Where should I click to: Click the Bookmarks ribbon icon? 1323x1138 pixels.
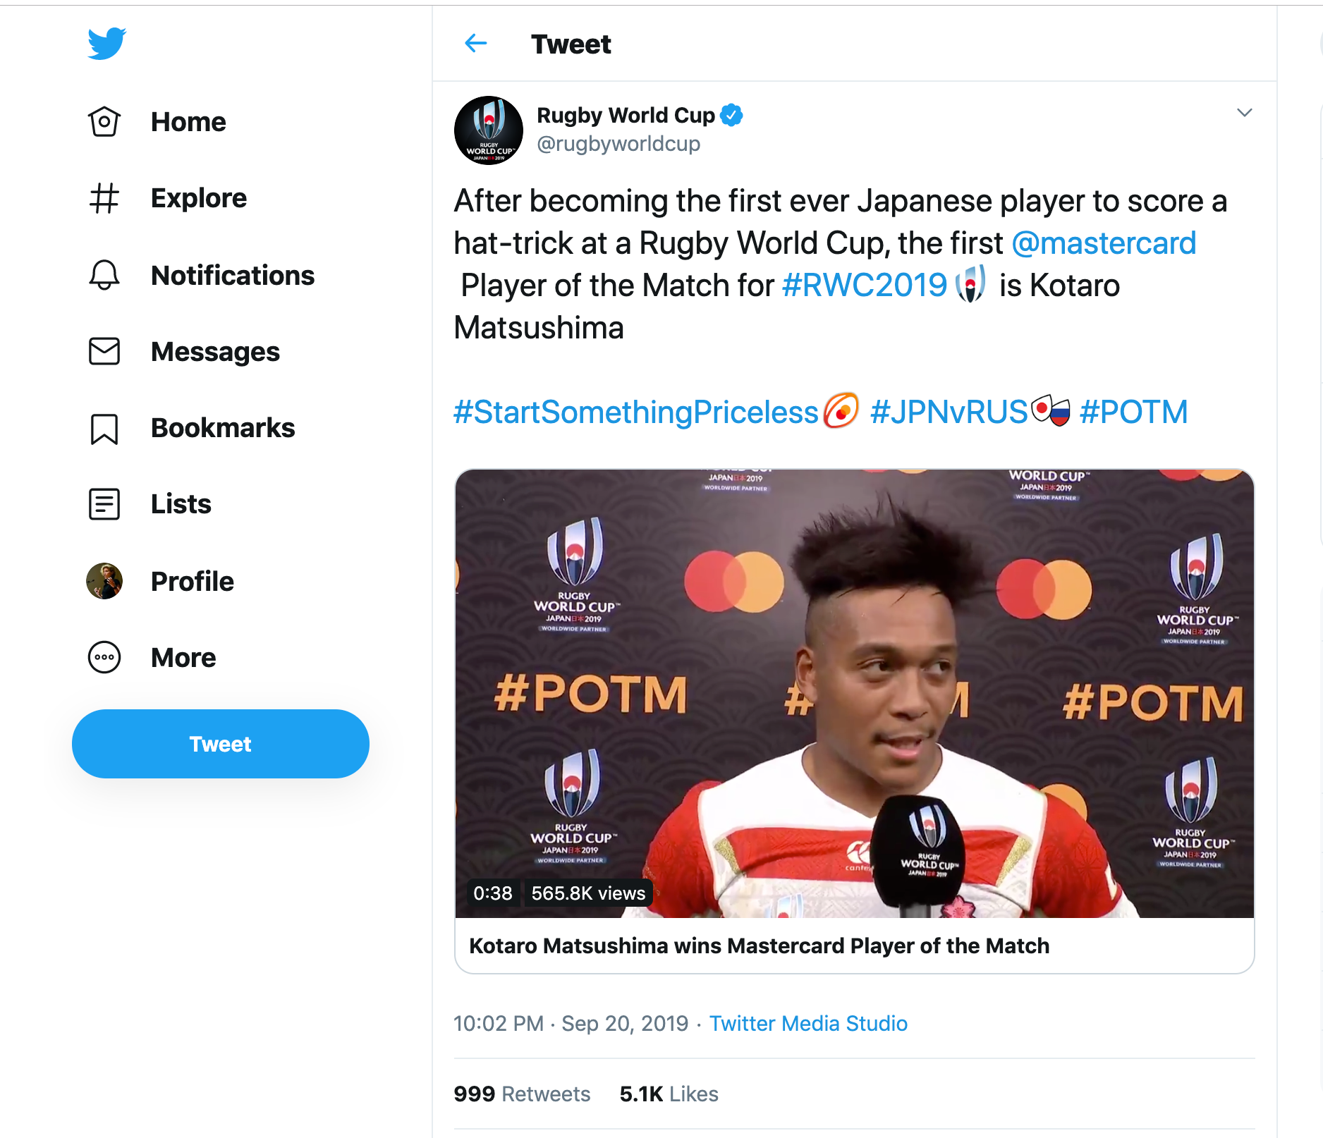tap(104, 428)
